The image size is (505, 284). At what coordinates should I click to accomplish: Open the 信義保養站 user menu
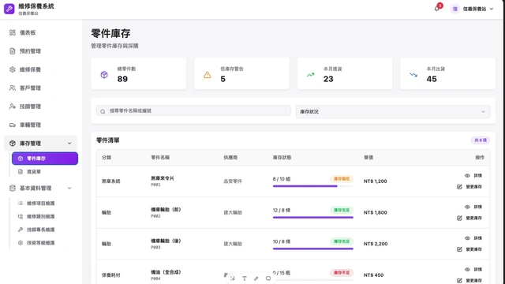point(472,9)
